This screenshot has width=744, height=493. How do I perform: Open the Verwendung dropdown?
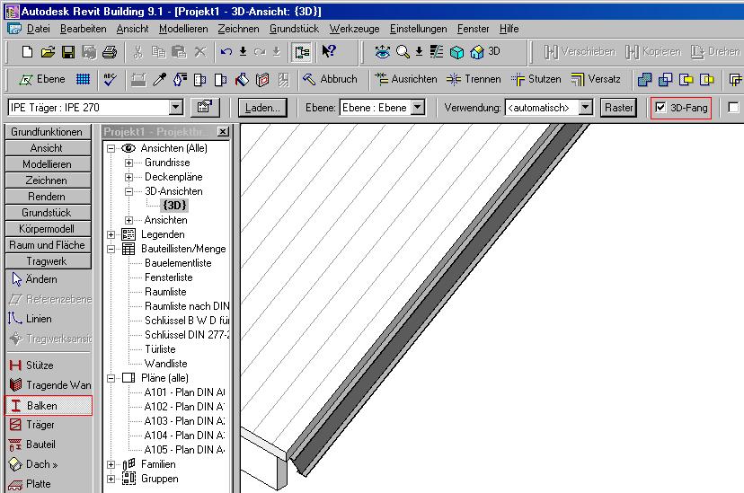(x=586, y=108)
